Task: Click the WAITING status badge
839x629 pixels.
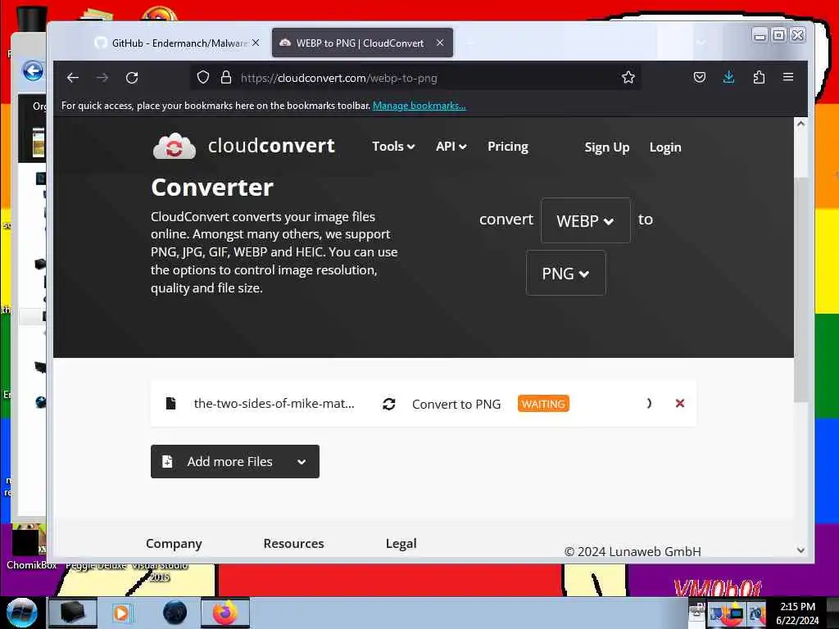Action: point(543,404)
